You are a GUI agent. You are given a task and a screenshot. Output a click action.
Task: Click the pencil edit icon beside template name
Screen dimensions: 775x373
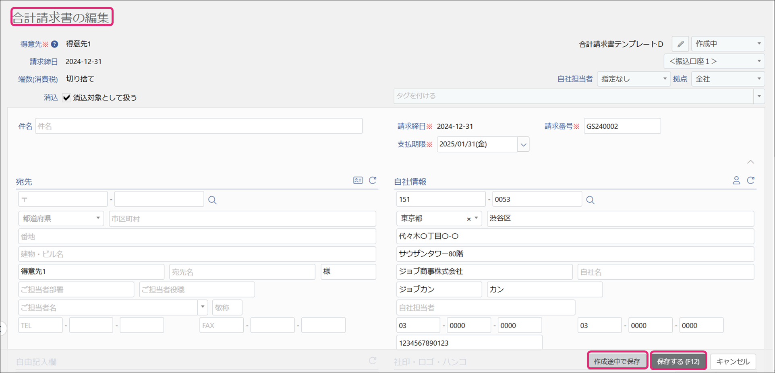[x=680, y=44]
